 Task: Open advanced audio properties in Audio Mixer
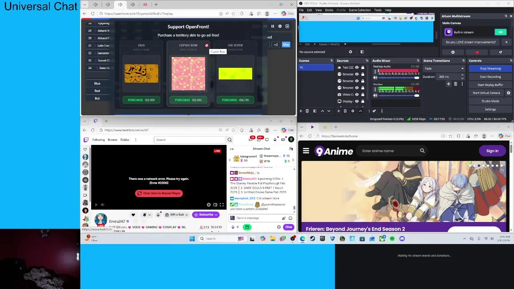(x=374, y=111)
